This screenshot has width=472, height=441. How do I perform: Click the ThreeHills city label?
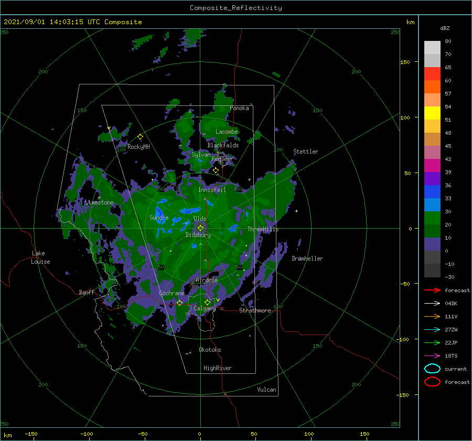click(x=263, y=229)
